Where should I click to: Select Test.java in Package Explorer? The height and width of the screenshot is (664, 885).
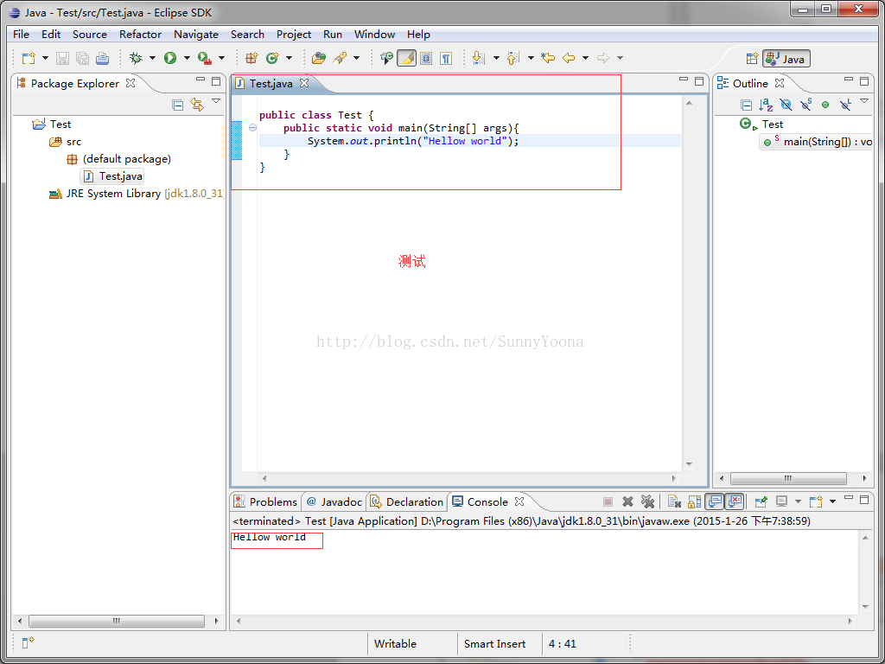pyautogui.click(x=113, y=176)
